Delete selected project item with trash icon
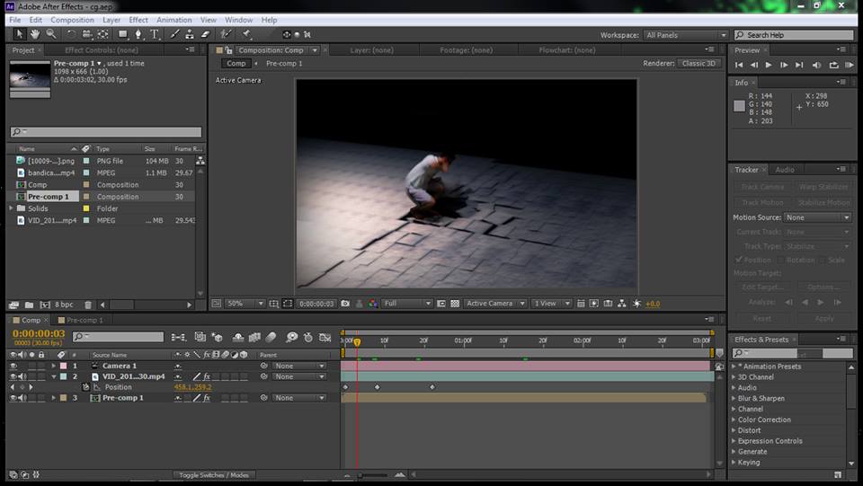The width and height of the screenshot is (863, 486). [x=88, y=305]
